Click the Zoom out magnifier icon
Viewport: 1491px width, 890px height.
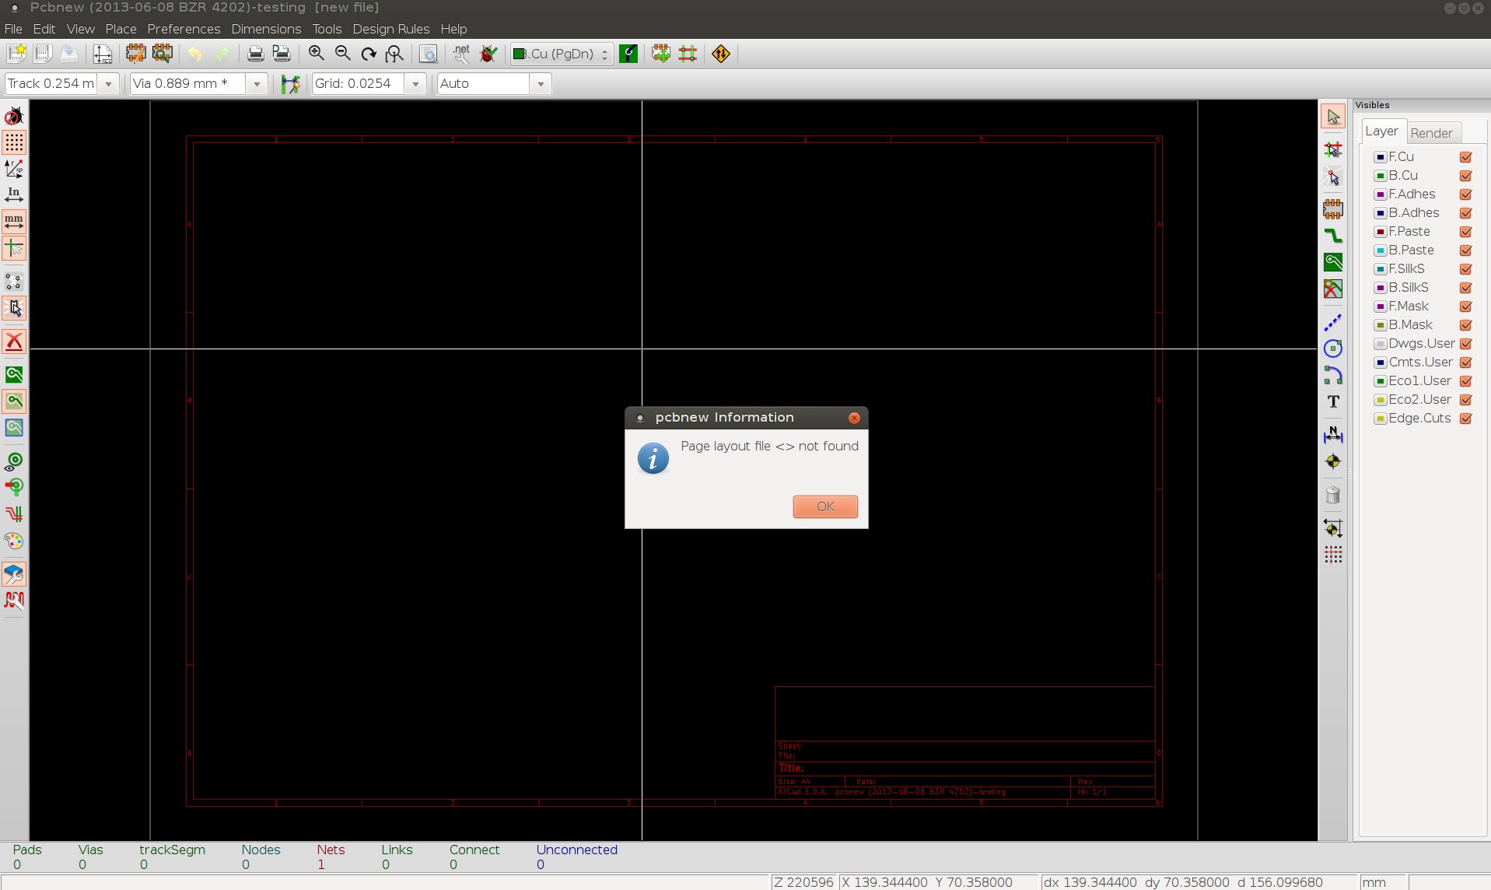(342, 54)
